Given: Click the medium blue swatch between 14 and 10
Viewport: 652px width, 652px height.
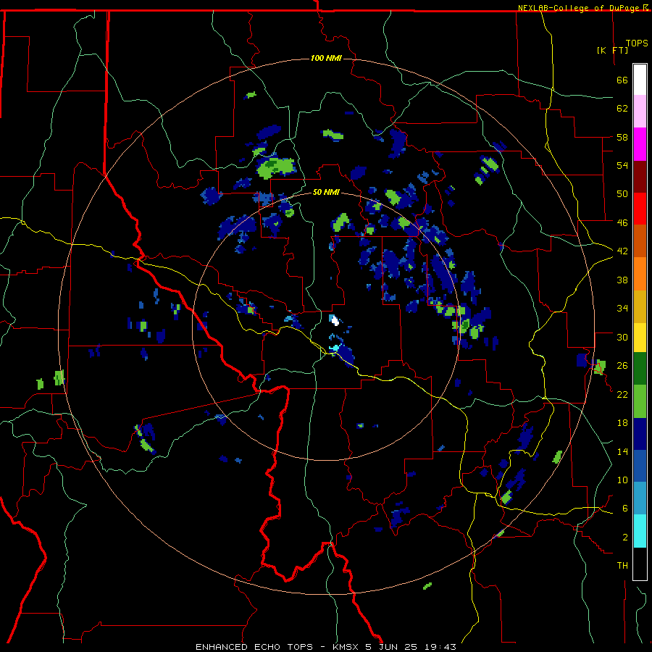Looking at the screenshot, I should point(640,466).
